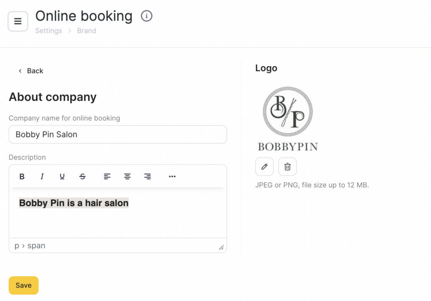Align description text to the left
This screenshot has height=301, width=431.
click(107, 176)
